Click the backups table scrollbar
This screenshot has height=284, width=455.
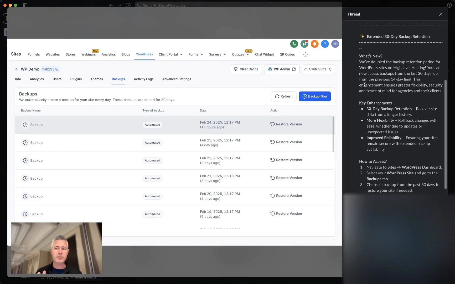click(333, 134)
